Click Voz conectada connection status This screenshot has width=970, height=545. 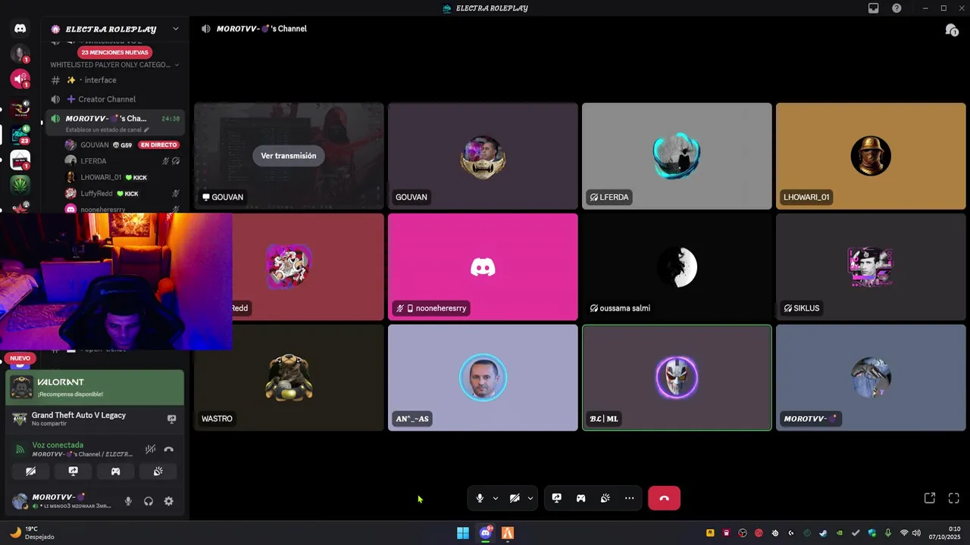coord(58,445)
